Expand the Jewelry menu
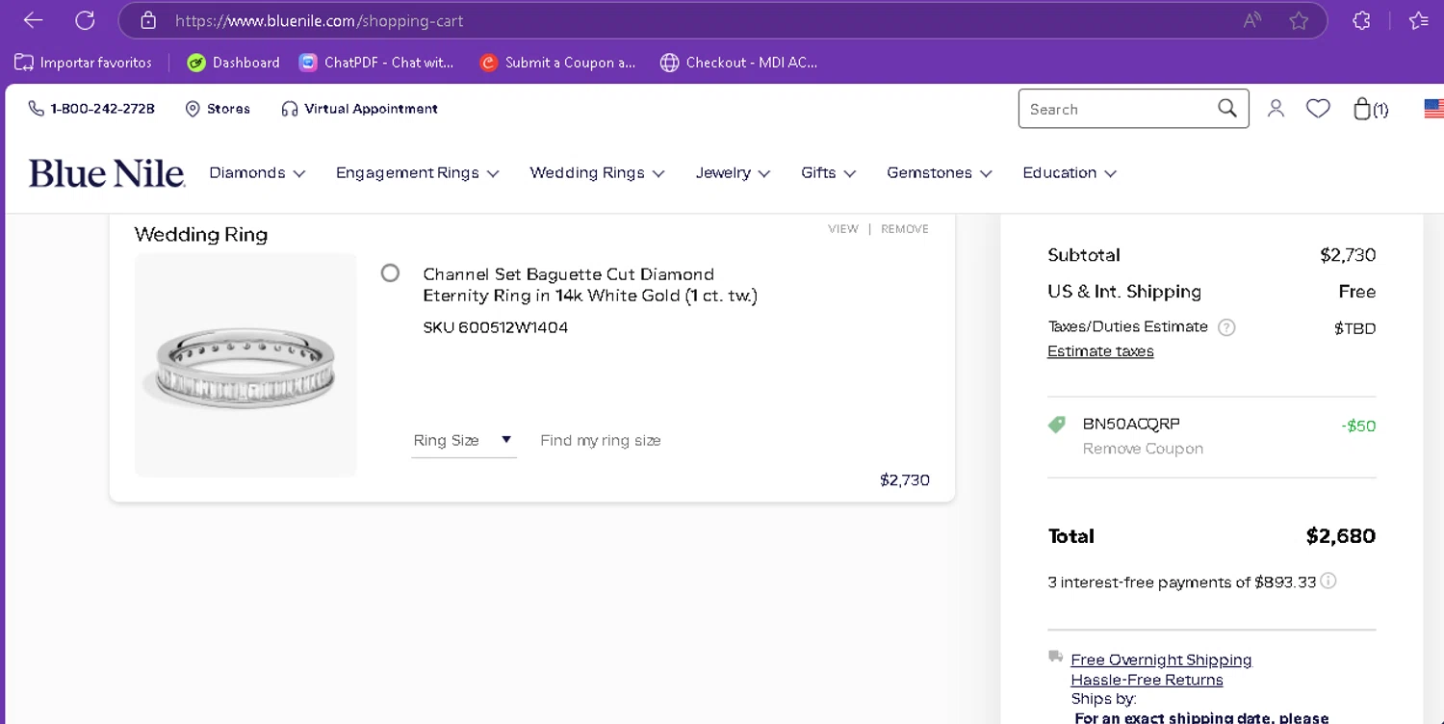Viewport: 1444px width, 724px height. [x=733, y=173]
